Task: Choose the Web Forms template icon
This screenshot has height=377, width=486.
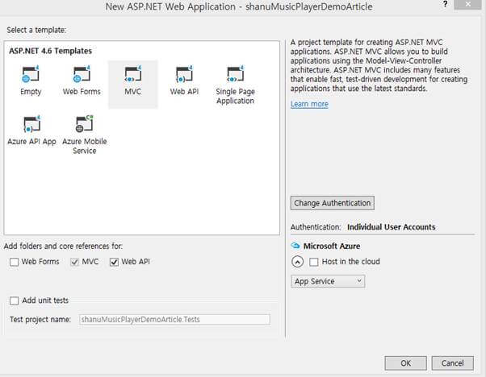Action: [x=82, y=75]
